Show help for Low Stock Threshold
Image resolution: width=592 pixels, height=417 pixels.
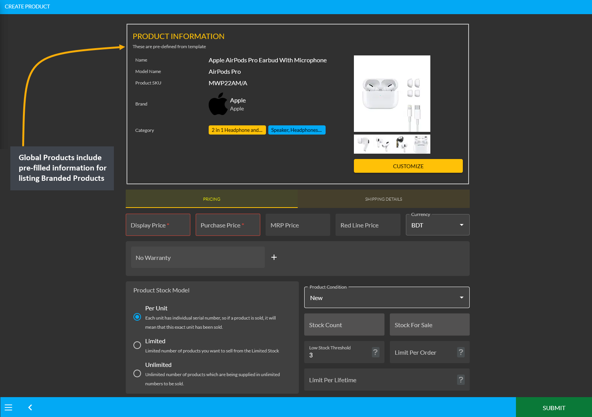[x=375, y=352]
